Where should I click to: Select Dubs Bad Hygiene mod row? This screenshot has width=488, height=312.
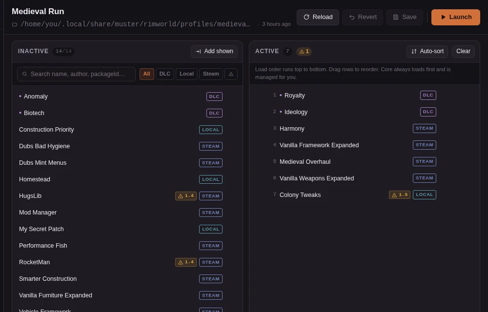point(127,146)
